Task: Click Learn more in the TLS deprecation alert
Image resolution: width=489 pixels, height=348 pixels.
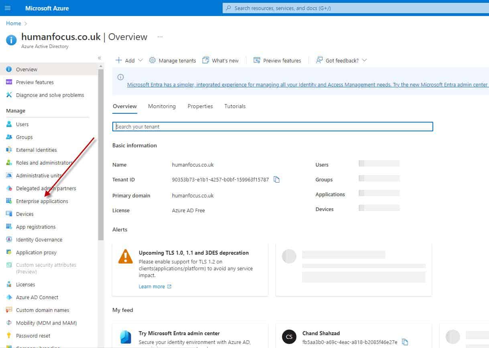Action: coord(152,286)
